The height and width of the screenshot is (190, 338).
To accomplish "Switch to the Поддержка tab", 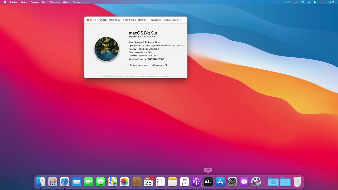I will [155, 20].
